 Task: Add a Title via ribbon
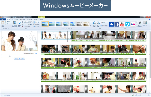click(x=36, y=22)
